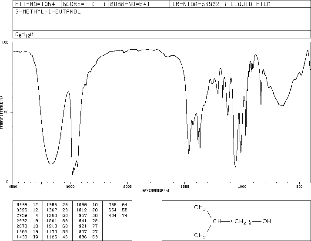
Task: Click the 4000 tick on the wavenumber axis
Action: tap(13, 186)
